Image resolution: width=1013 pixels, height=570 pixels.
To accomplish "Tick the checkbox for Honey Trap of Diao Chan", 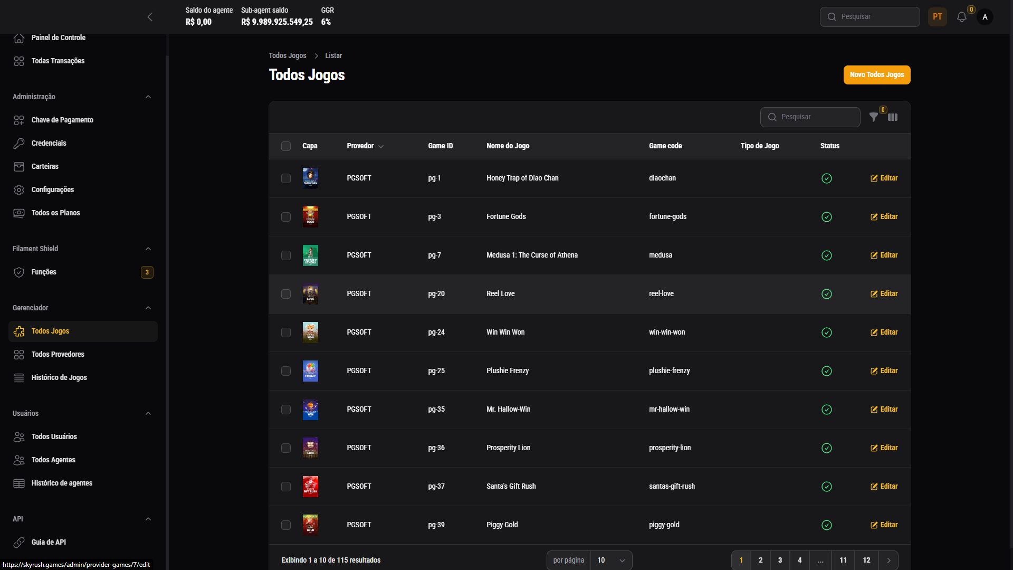I will pos(286,178).
